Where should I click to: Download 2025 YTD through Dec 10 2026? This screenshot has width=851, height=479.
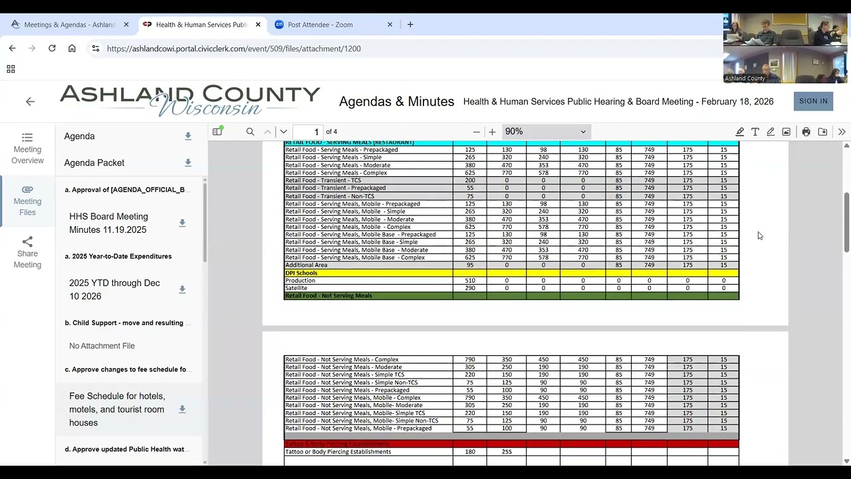[x=182, y=289]
